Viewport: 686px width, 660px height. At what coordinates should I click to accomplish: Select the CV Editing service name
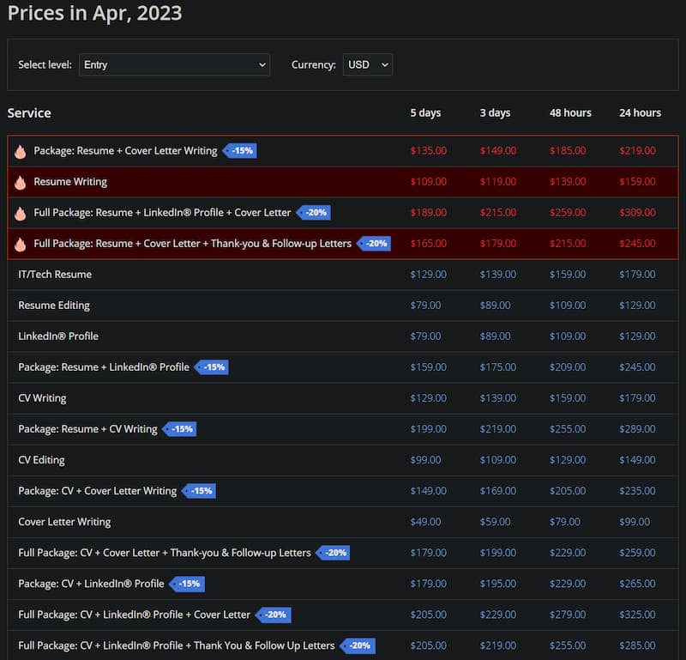coord(41,460)
